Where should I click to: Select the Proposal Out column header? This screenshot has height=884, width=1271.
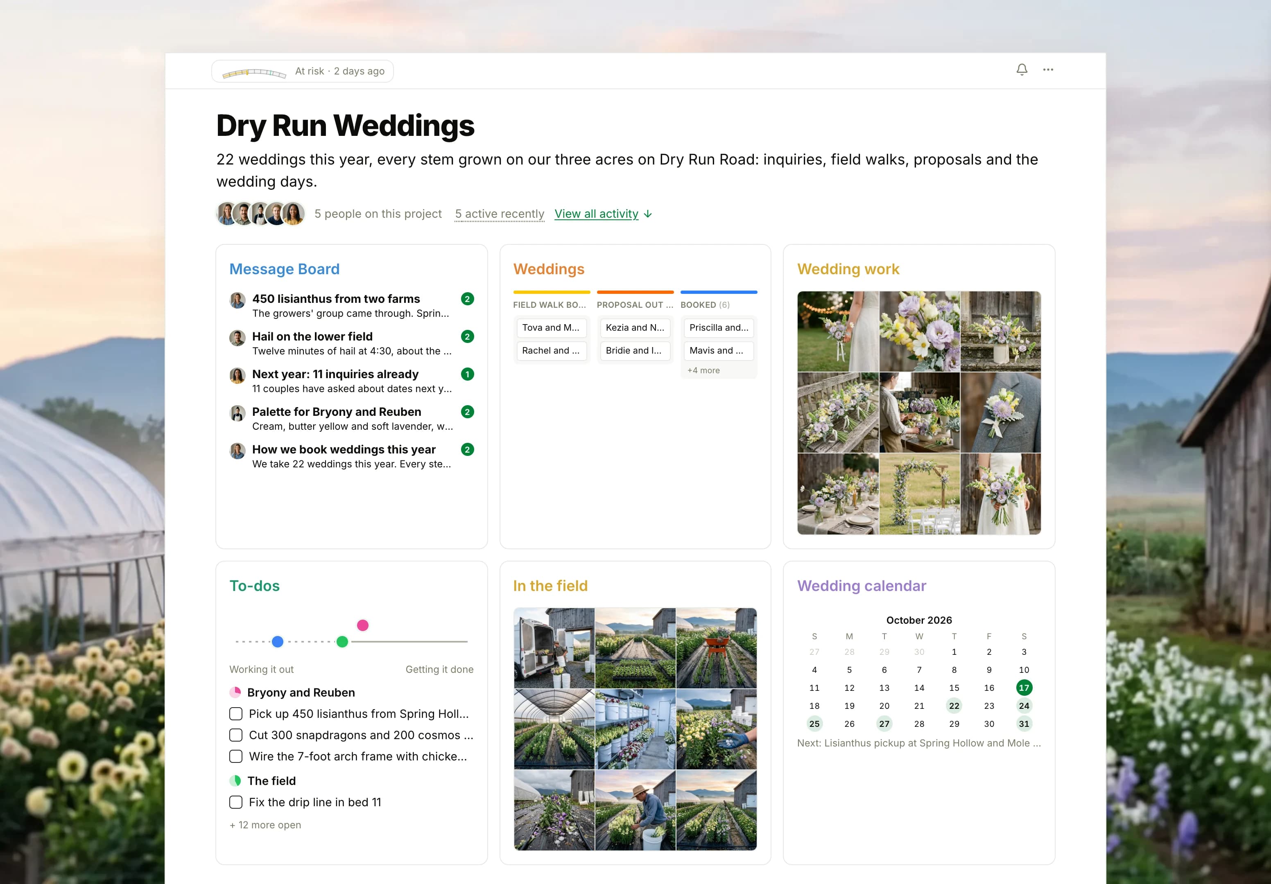[x=635, y=305]
